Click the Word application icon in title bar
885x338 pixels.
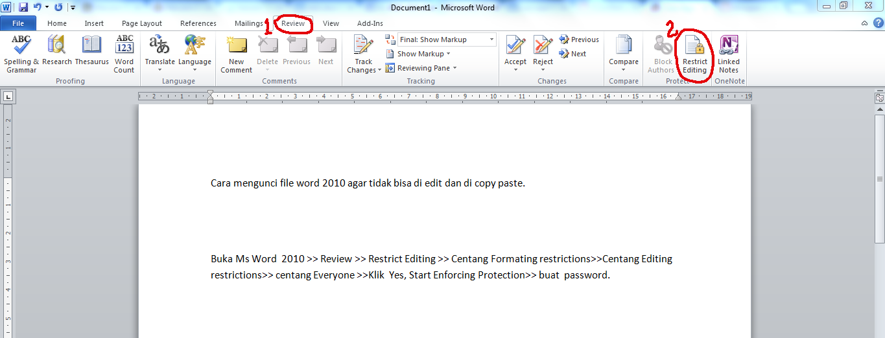coord(7,7)
